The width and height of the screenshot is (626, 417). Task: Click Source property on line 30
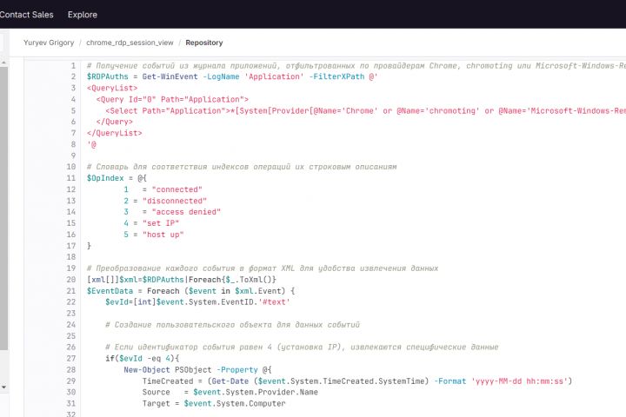(156, 393)
